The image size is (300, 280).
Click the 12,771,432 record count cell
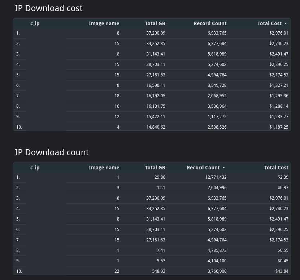[216, 177]
